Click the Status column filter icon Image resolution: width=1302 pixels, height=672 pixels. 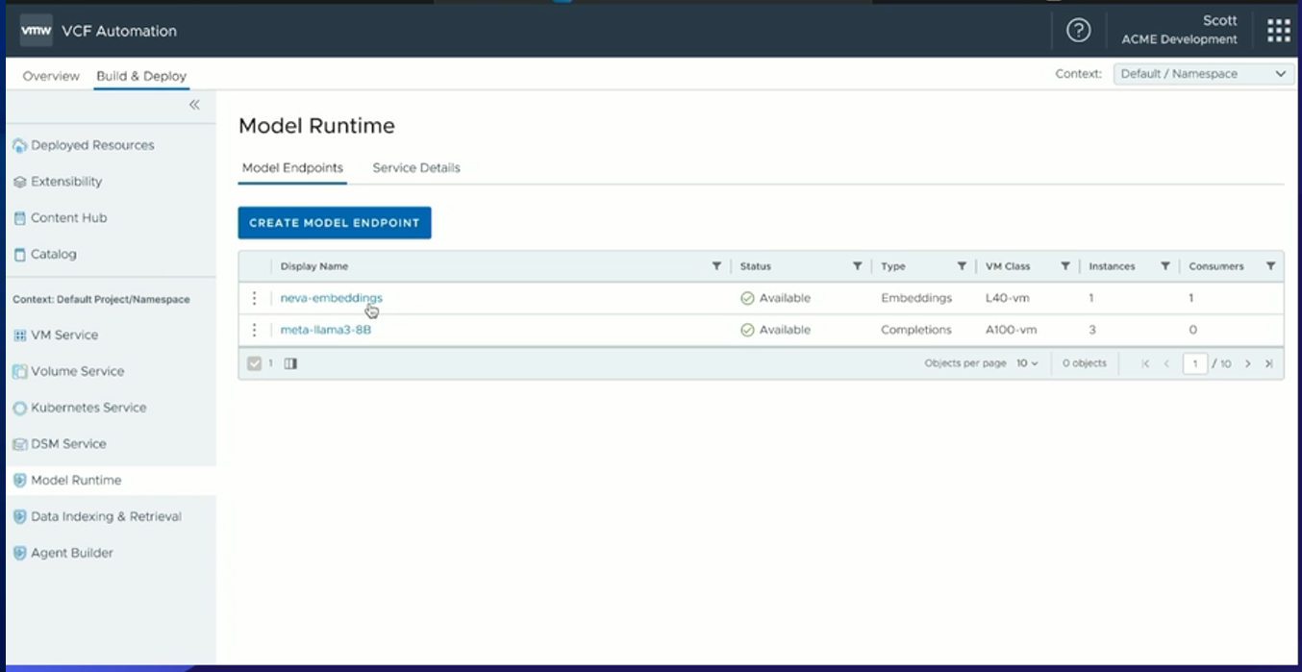(x=857, y=266)
